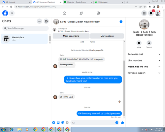Open the Windows Start button
The image size is (165, 132).
(3, 129)
